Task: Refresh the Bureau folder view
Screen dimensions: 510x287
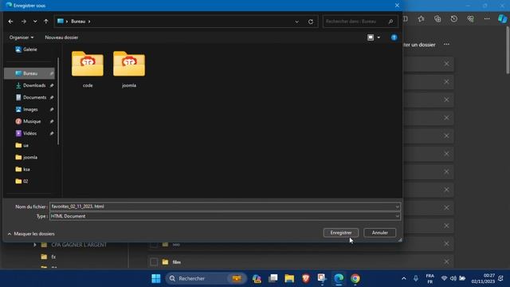Action: tap(311, 22)
